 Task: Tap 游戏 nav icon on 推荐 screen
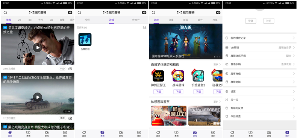(47, 133)
